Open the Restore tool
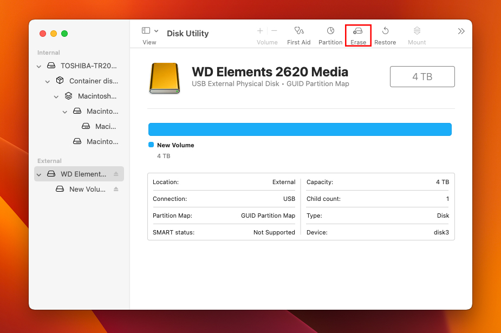Viewport: 501px width, 333px height. [x=385, y=35]
